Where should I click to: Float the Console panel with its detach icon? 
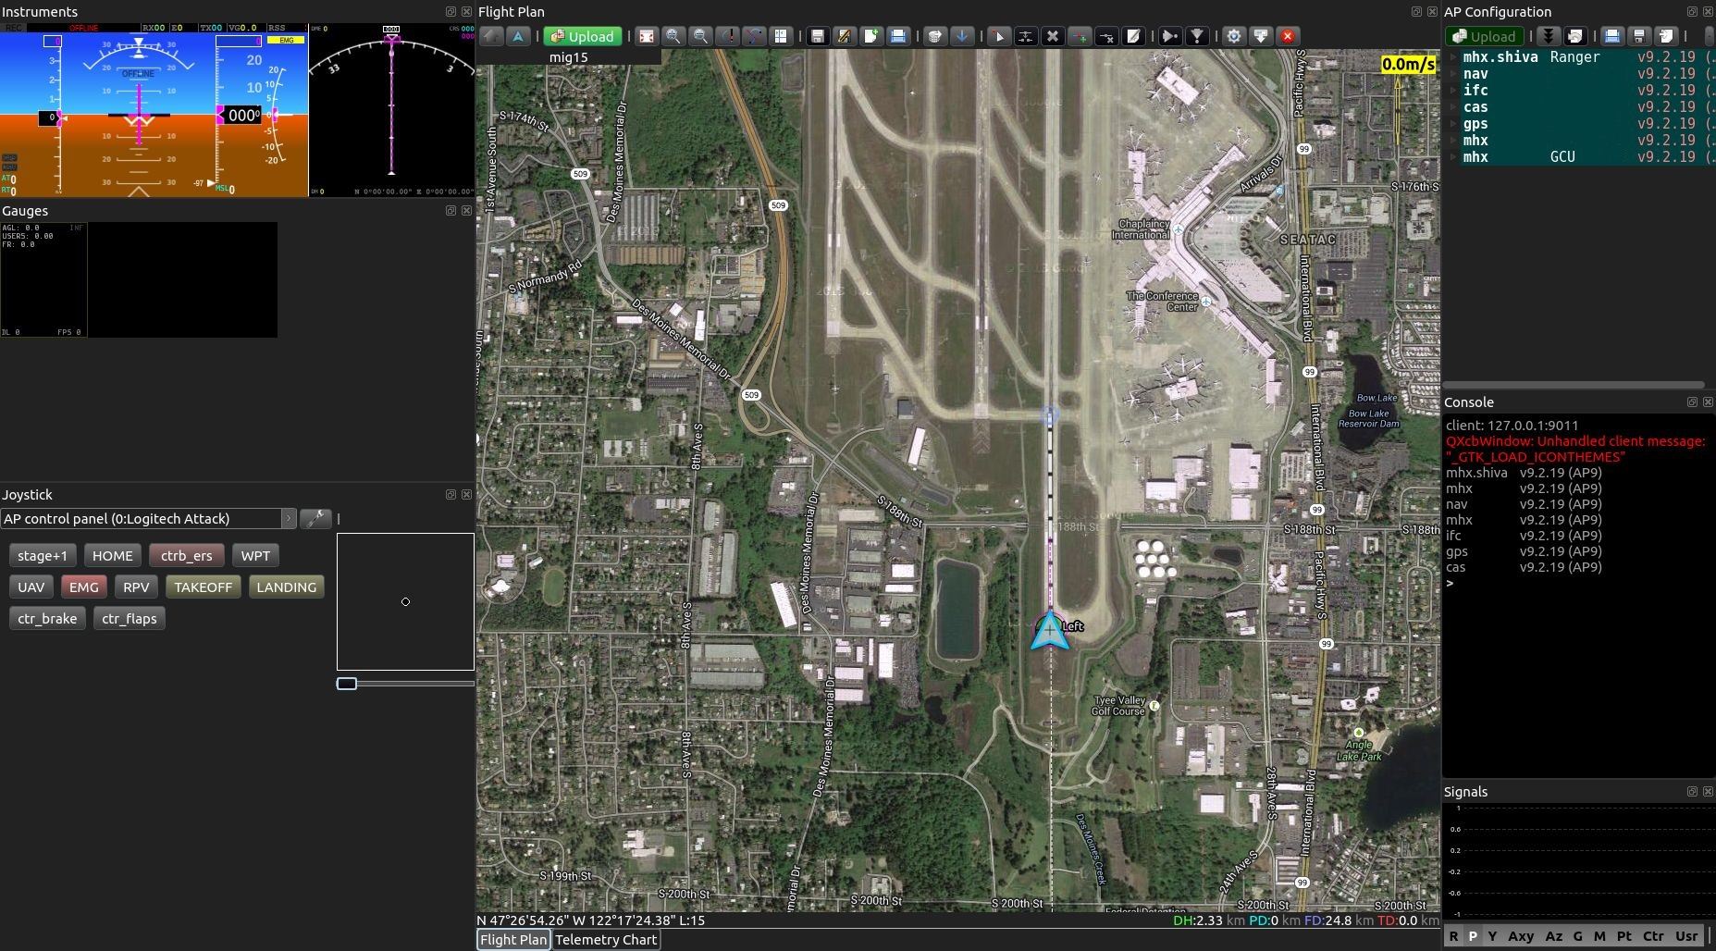[x=1692, y=402]
